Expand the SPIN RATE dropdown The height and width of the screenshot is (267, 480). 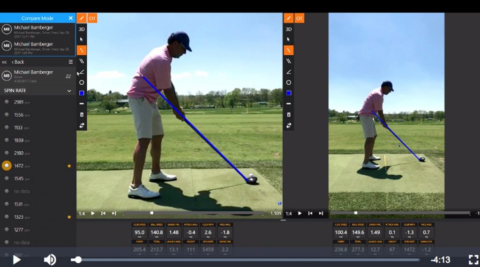pos(69,90)
